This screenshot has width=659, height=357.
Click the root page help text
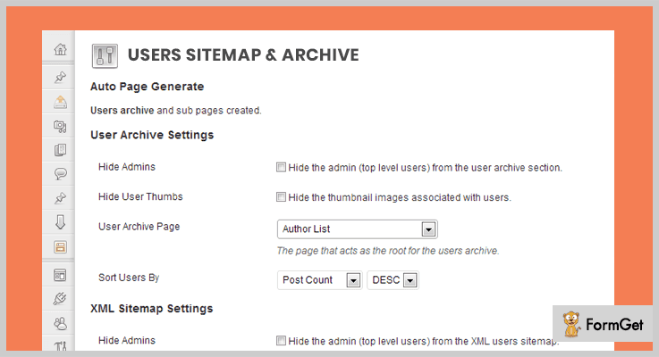coord(388,251)
